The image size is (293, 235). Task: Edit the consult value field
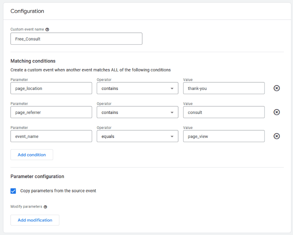pos(224,112)
